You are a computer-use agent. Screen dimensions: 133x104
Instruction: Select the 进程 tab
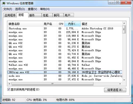click(x=22, y=15)
